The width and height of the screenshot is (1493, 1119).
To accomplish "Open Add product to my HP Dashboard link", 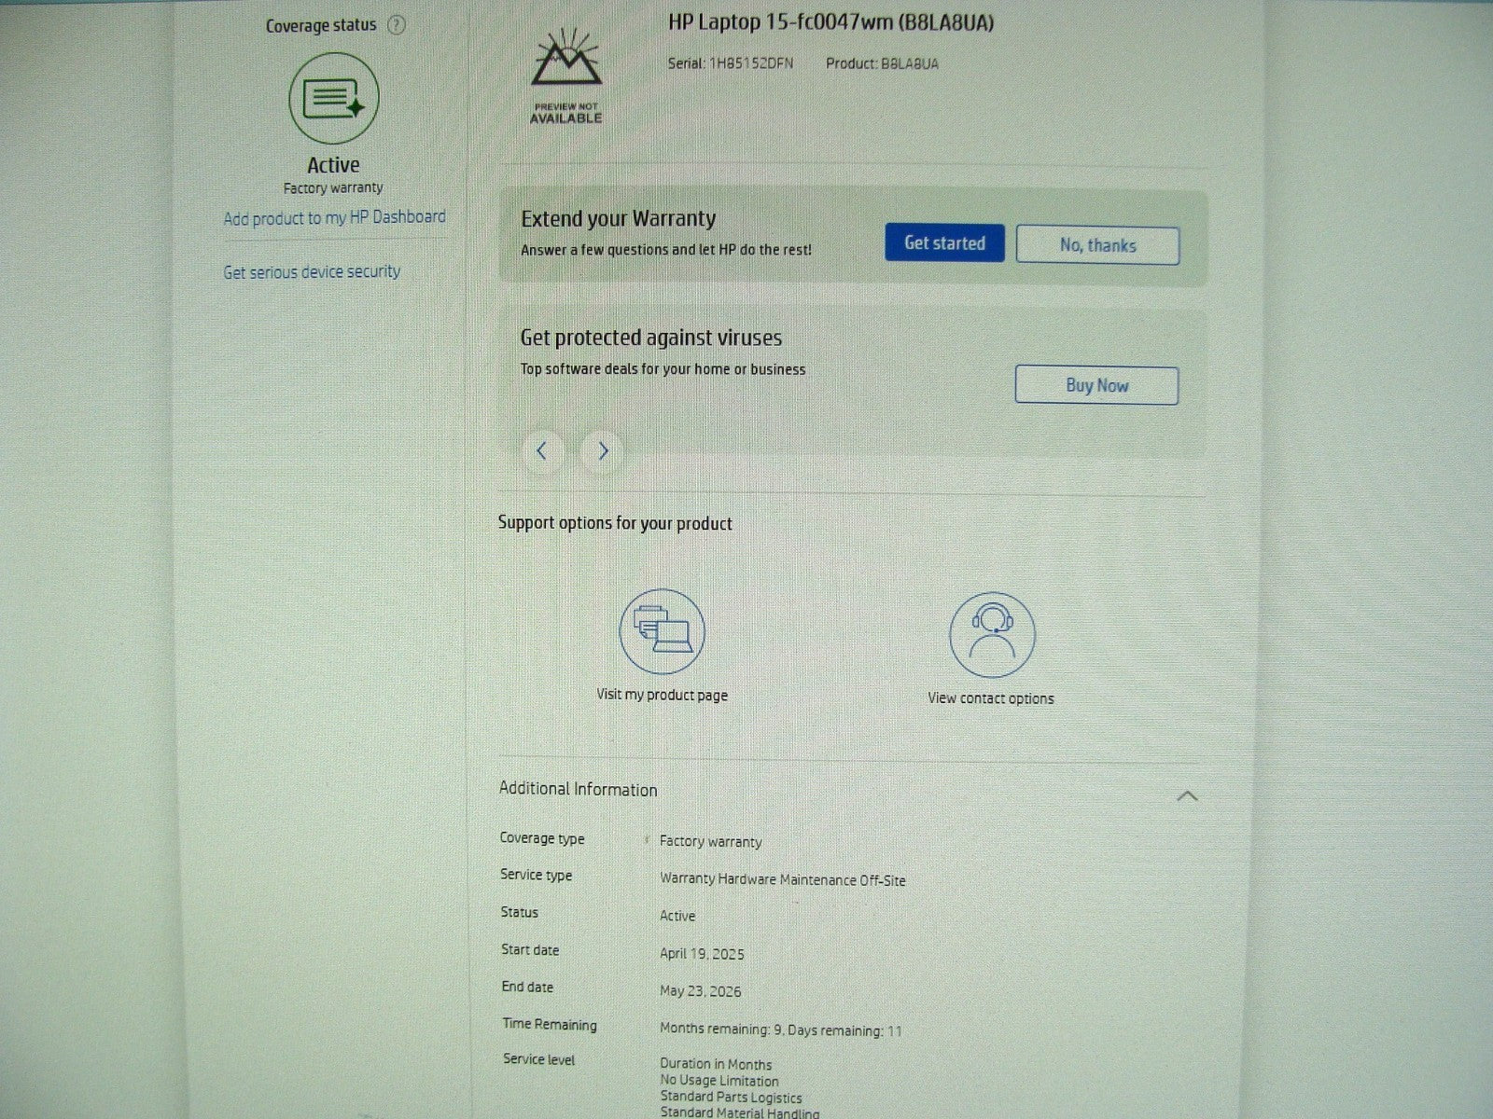I will pyautogui.click(x=334, y=217).
